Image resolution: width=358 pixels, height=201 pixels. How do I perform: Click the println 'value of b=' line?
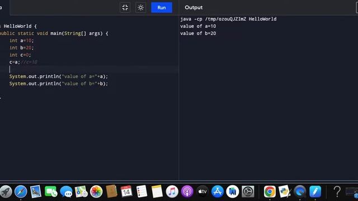(58, 84)
